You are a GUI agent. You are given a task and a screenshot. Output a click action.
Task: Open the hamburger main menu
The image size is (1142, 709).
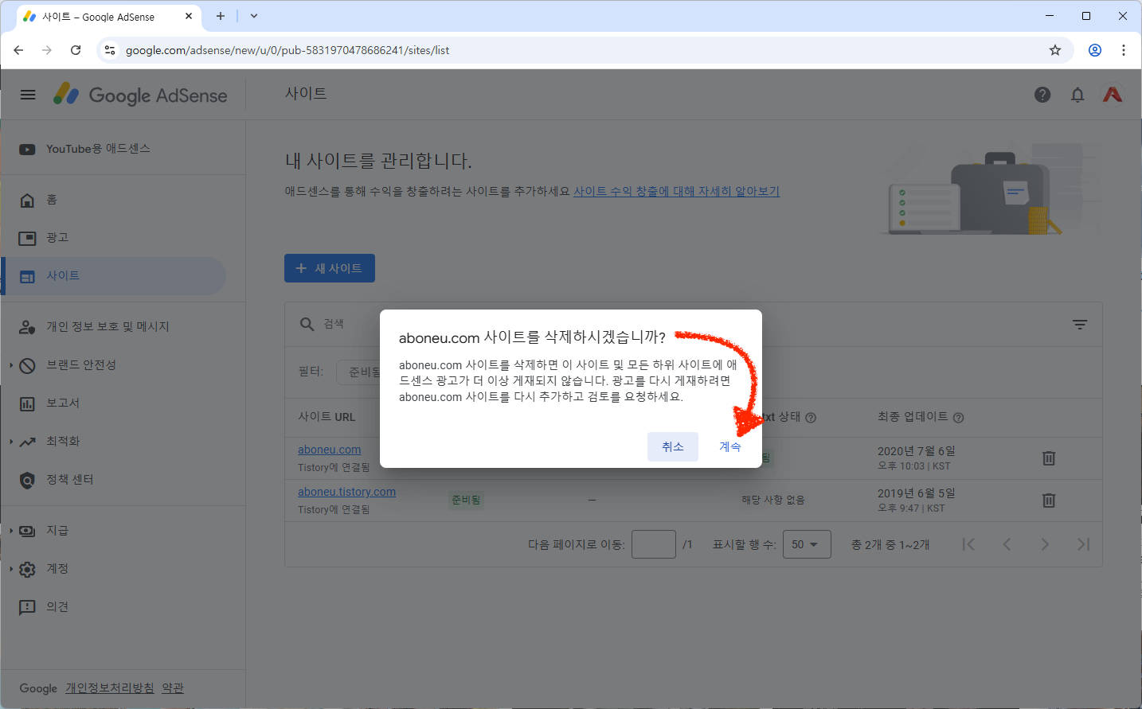point(28,95)
